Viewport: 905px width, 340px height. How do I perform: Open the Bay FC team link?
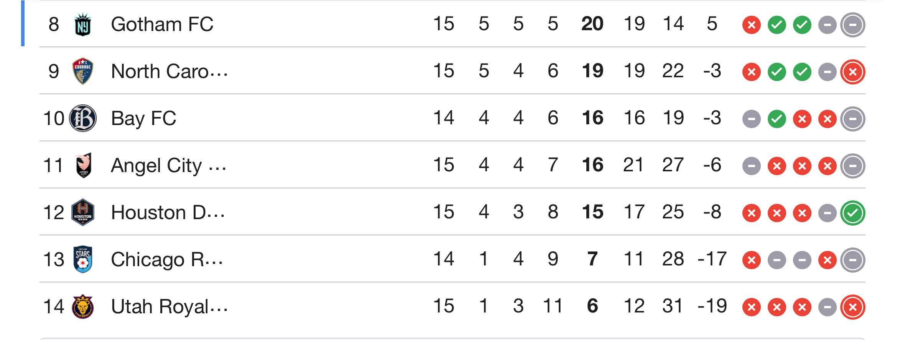click(143, 118)
